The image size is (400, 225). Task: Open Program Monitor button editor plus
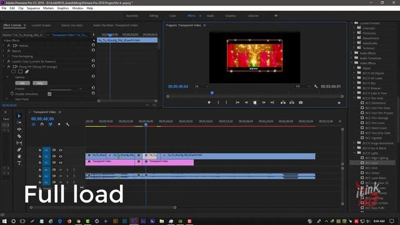(339, 102)
